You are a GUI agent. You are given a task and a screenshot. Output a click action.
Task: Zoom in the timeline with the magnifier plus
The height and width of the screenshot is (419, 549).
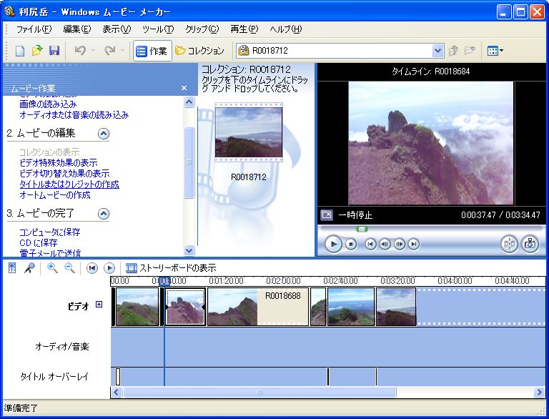click(52, 268)
